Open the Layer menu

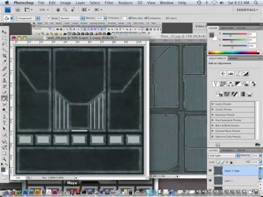tap(81, 3)
